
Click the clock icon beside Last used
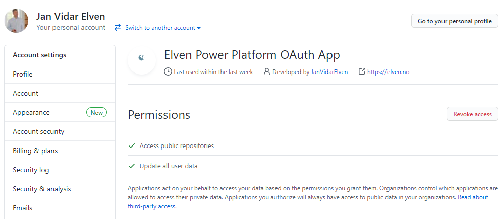click(168, 72)
